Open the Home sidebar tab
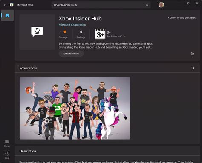202x163 pixels. tap(7, 15)
